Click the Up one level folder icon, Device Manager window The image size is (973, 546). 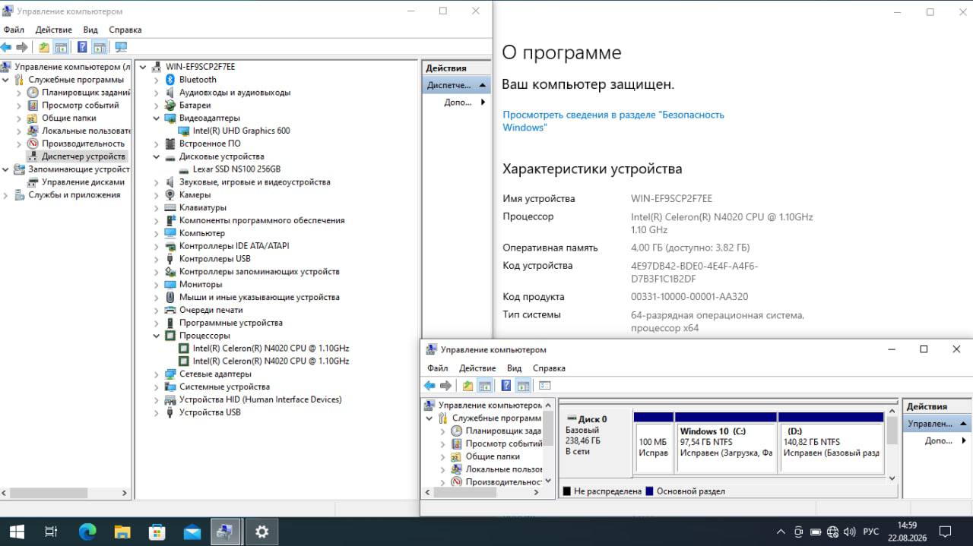point(44,47)
